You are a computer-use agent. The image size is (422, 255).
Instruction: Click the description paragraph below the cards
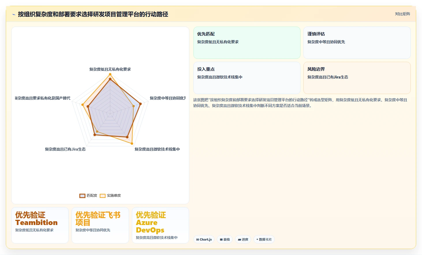pyautogui.click(x=300, y=103)
